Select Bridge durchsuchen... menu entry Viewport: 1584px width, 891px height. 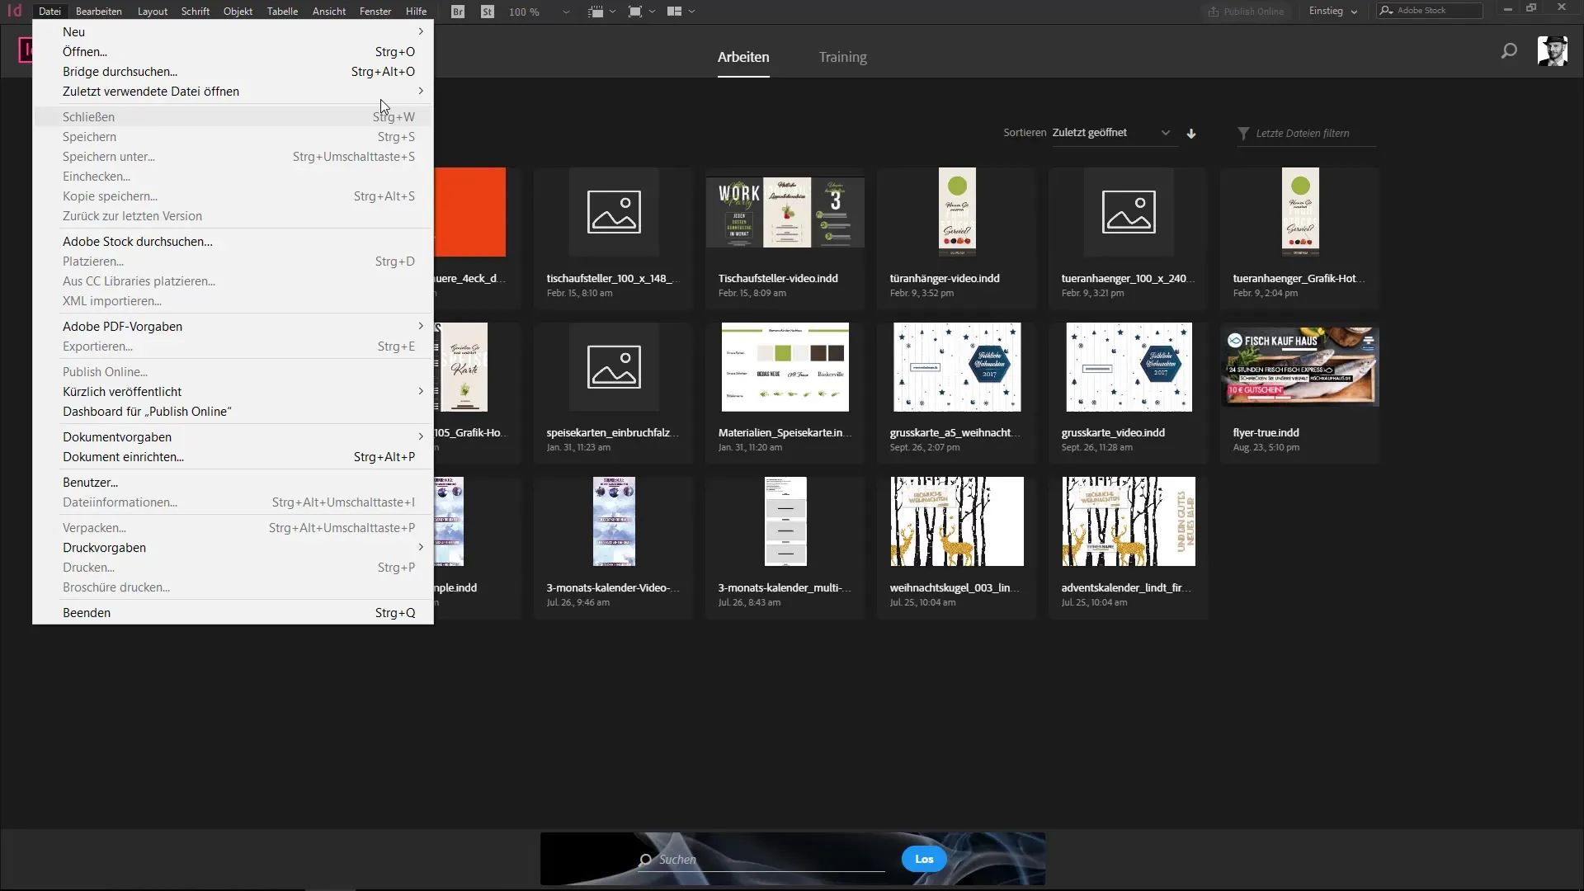pos(233,72)
